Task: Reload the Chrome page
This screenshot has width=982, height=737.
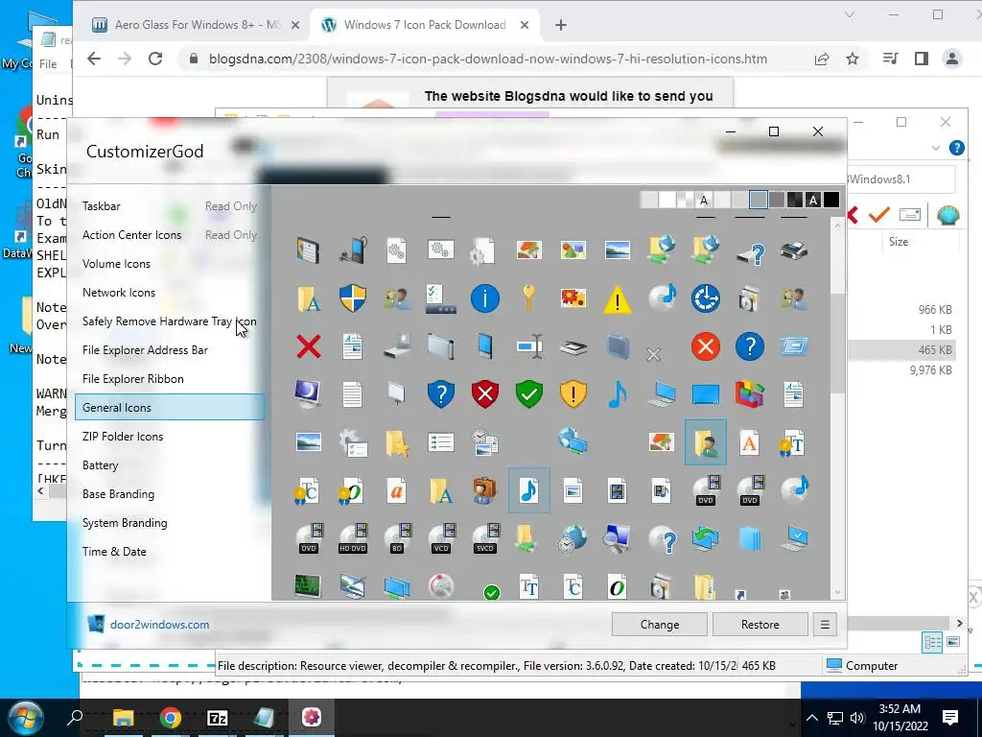Action: [155, 59]
